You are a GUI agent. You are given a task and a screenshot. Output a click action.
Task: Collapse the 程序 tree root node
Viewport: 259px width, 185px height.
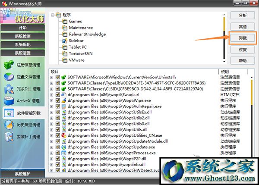(x=53, y=15)
